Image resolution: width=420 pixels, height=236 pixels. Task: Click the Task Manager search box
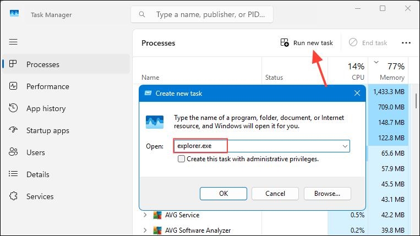(202, 14)
